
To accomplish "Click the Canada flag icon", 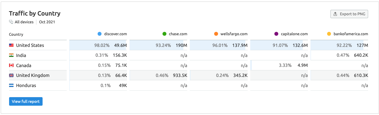I will pyautogui.click(x=11, y=66).
